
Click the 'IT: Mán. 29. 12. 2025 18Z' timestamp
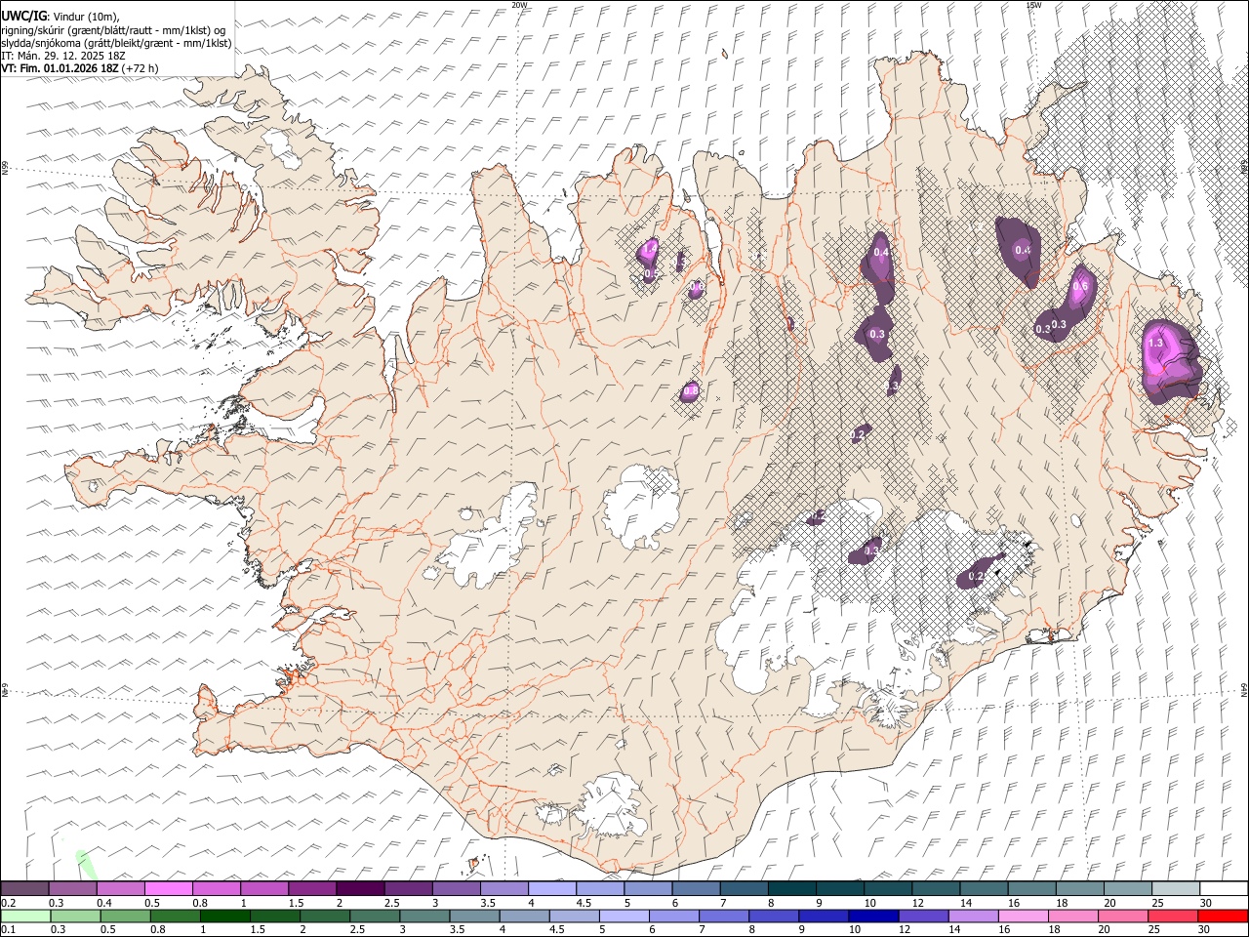click(63, 56)
